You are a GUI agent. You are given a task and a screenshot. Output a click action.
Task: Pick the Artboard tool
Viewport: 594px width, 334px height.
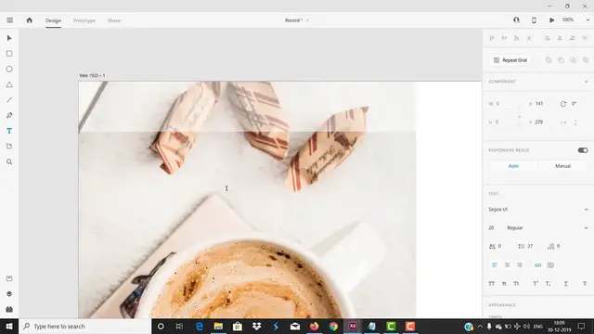(9, 147)
